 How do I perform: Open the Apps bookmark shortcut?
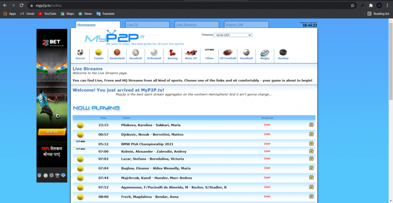(x=10, y=14)
